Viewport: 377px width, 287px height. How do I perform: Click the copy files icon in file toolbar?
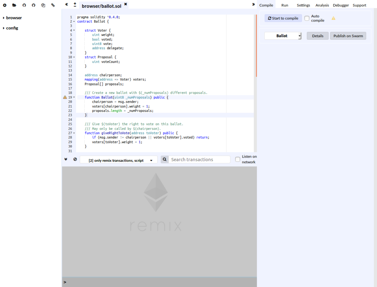coord(43,5)
